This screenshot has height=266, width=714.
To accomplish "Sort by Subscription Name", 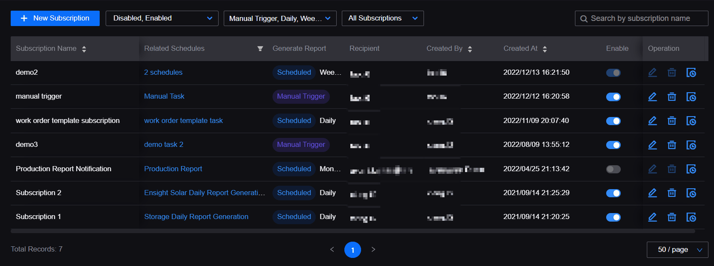I will [x=84, y=49].
